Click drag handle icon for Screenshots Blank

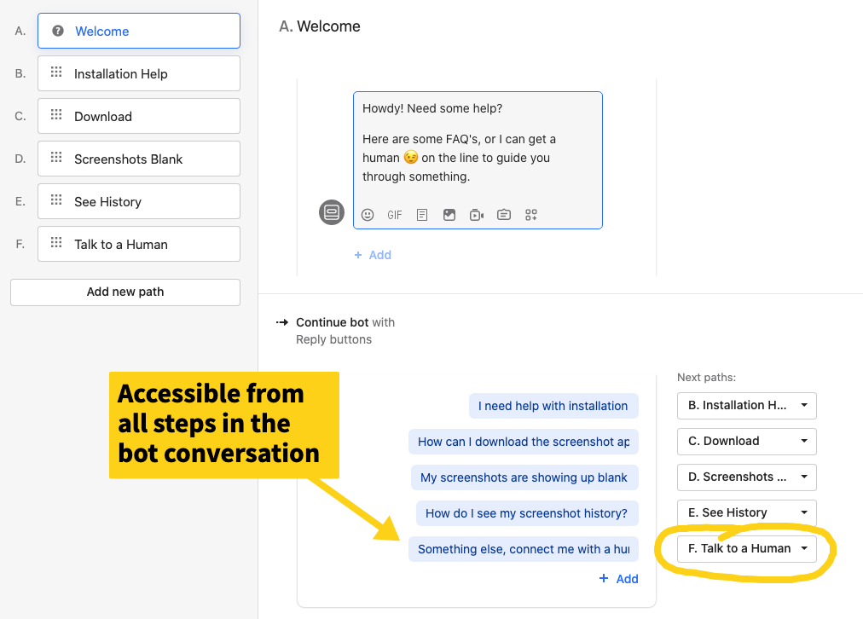click(x=56, y=158)
